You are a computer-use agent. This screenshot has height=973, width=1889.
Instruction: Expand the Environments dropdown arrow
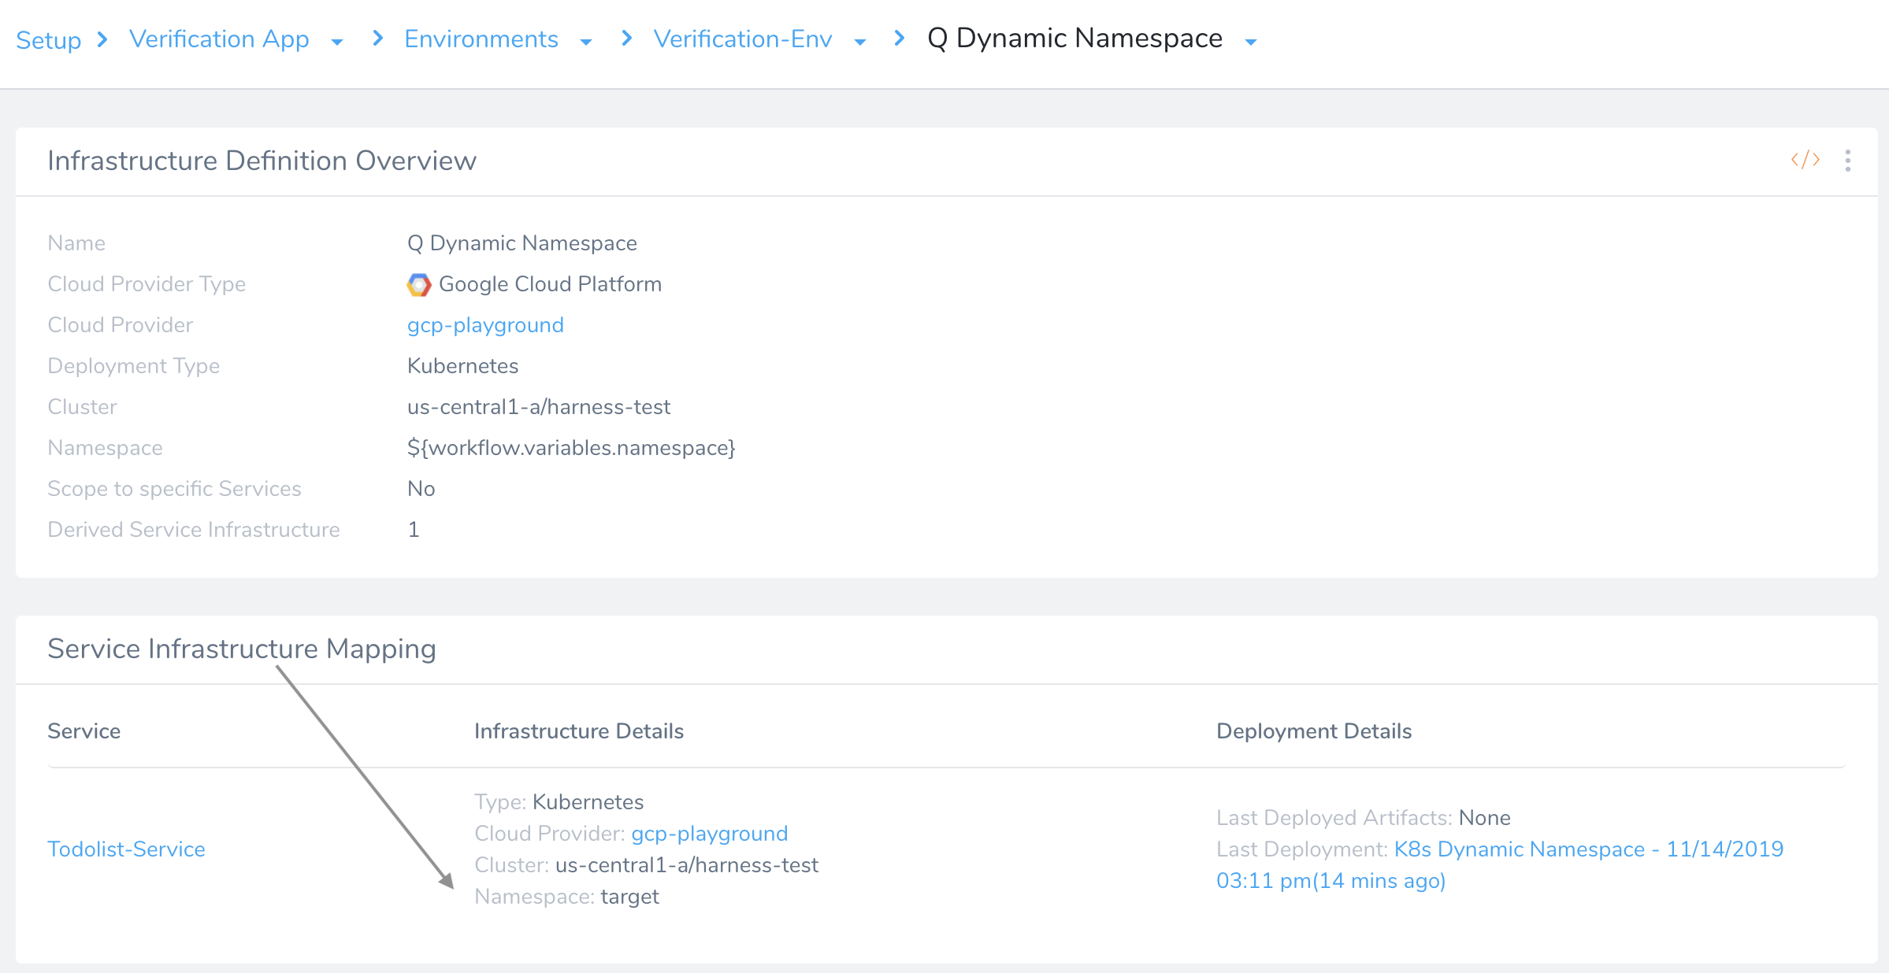pos(586,43)
